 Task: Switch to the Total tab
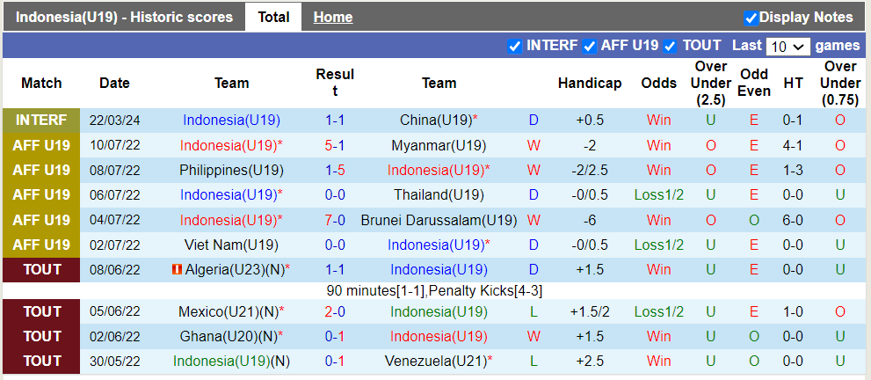coord(273,17)
